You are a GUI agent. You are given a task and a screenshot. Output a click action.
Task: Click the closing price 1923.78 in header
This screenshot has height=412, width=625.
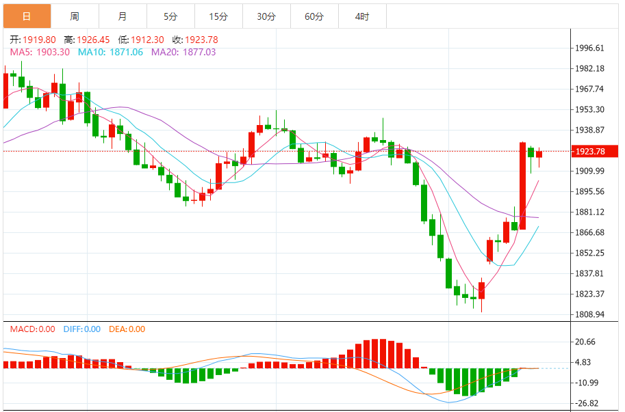pyautogui.click(x=201, y=40)
